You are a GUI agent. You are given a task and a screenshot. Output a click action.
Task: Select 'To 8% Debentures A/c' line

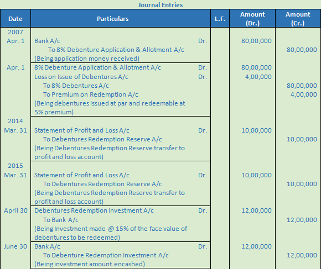click(76, 86)
